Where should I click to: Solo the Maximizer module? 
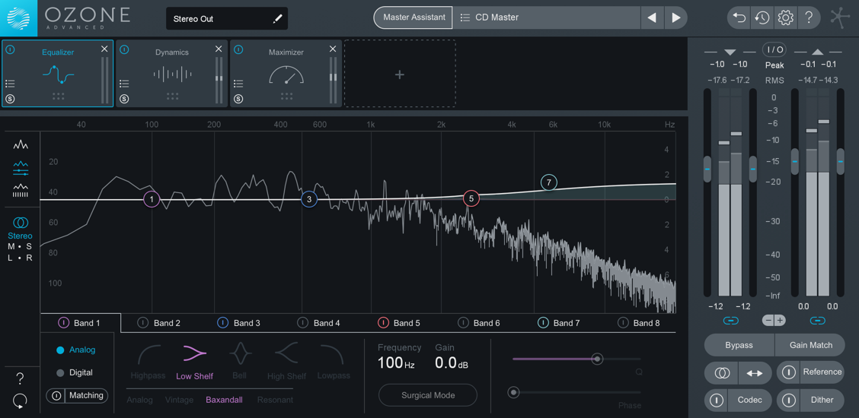coord(238,99)
